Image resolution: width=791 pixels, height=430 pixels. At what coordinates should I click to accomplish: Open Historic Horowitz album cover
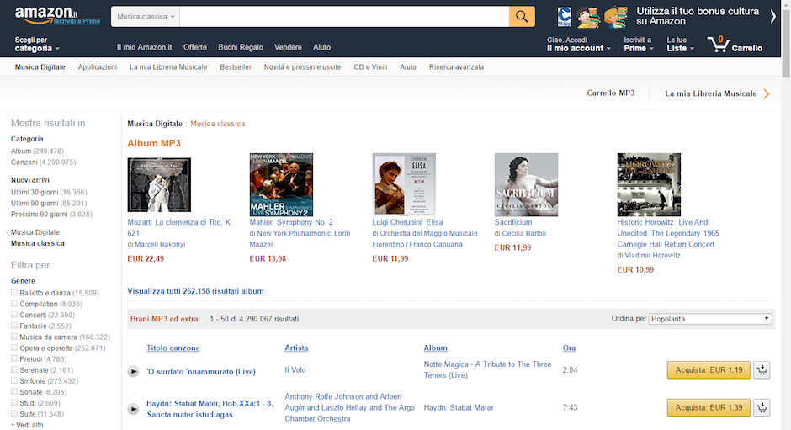tap(649, 185)
